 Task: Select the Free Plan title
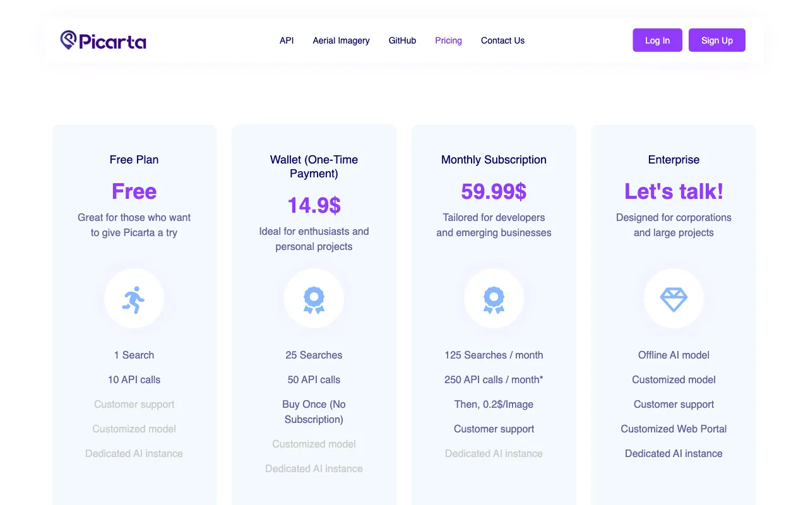tap(134, 160)
